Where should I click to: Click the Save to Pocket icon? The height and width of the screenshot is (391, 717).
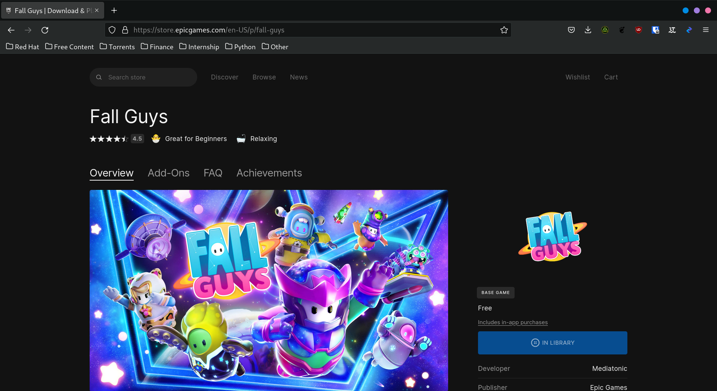point(571,30)
